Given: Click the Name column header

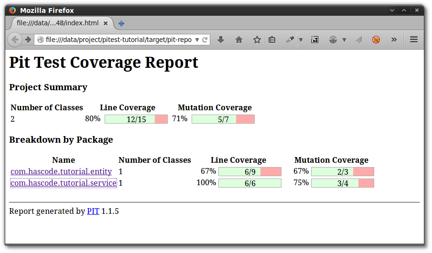Looking at the screenshot, I should click(64, 160).
